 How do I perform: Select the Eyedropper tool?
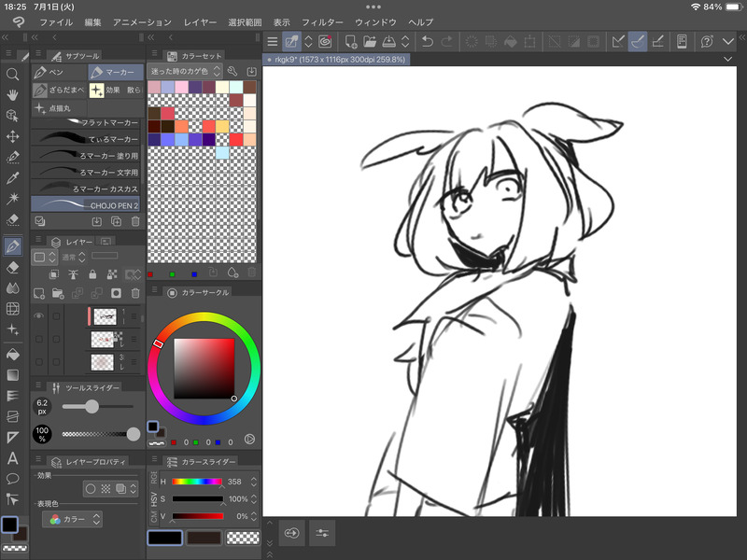pyautogui.click(x=12, y=178)
